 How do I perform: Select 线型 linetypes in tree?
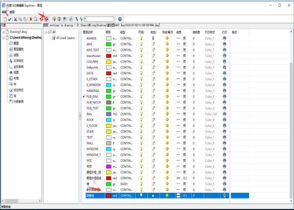(x=16, y=55)
